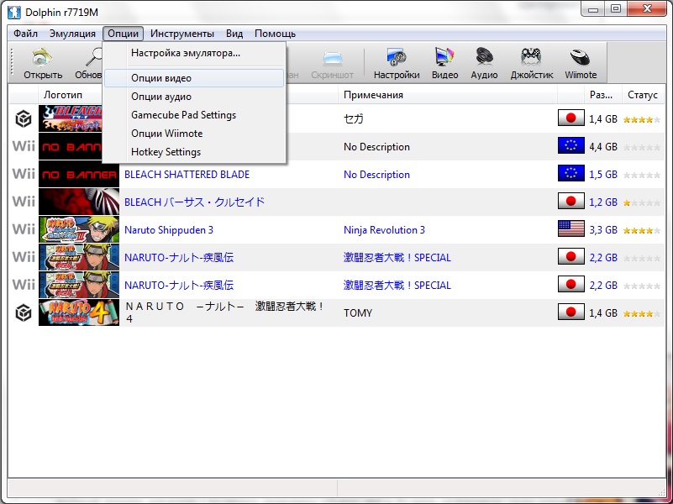Open Джойстик gamepad toolbar icon
This screenshot has width=673, height=504.
532,63
